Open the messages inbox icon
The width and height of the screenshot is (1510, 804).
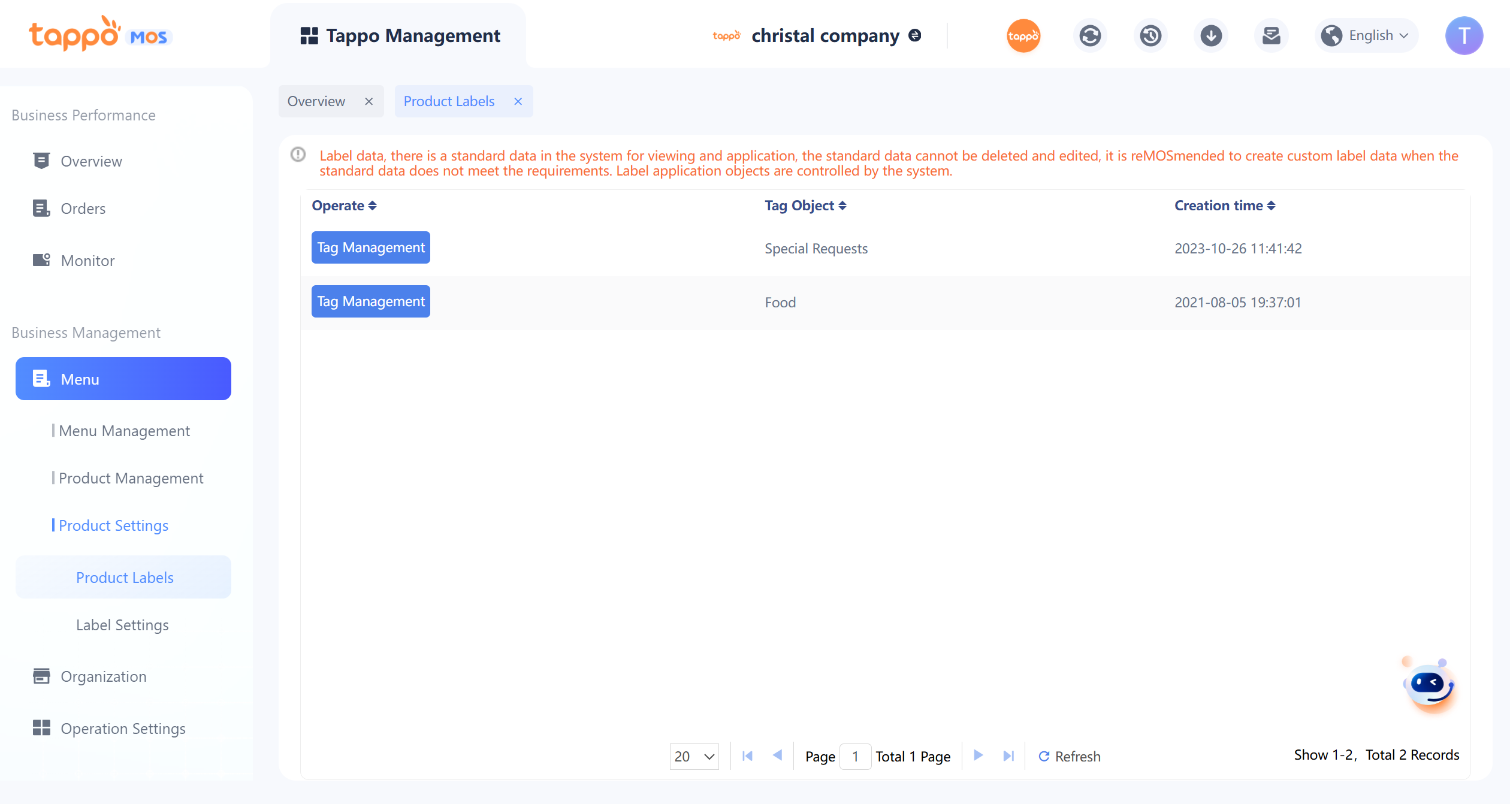(x=1271, y=36)
